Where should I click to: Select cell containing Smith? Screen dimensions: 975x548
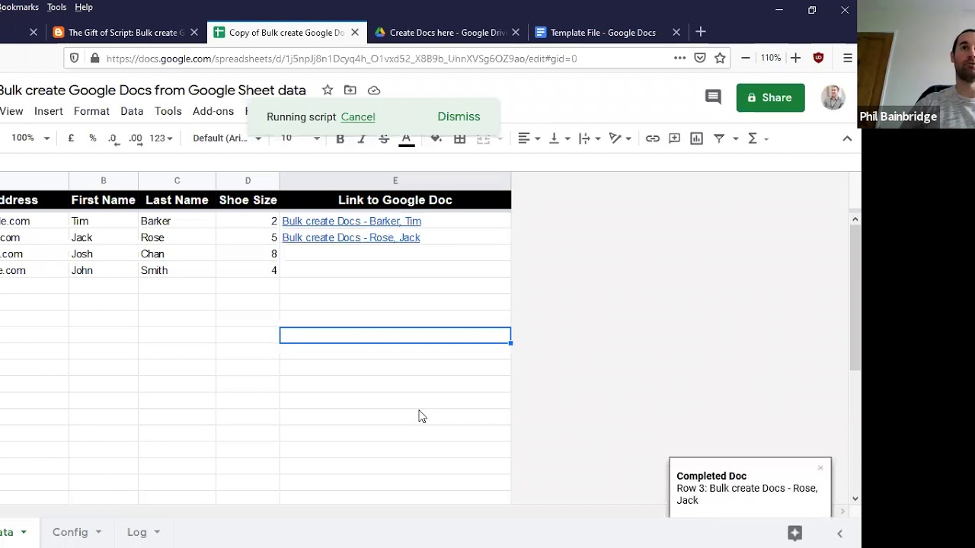pyautogui.click(x=177, y=270)
